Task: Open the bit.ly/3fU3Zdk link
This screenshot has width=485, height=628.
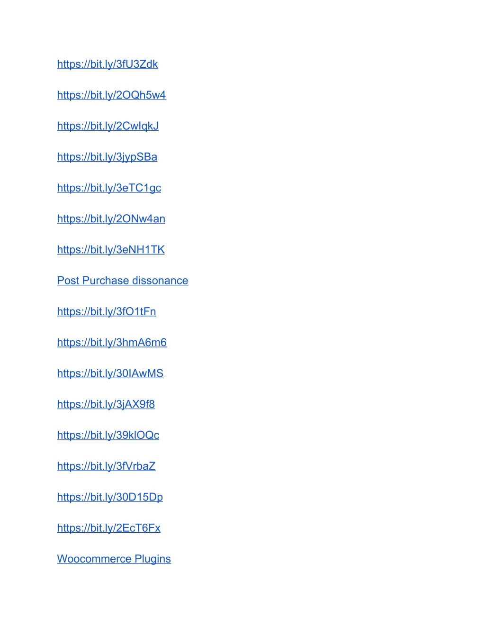Action: [108, 64]
